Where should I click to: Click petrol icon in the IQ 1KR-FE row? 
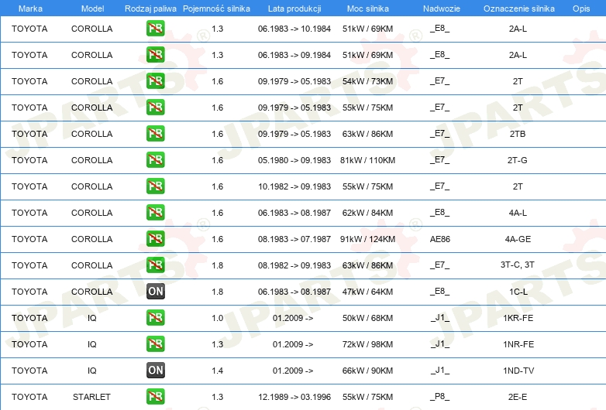click(x=155, y=318)
